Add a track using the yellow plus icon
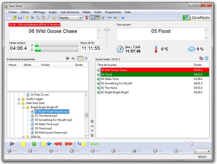Image resolution: width=217 pixels, height=164 pixels. tap(28, 18)
